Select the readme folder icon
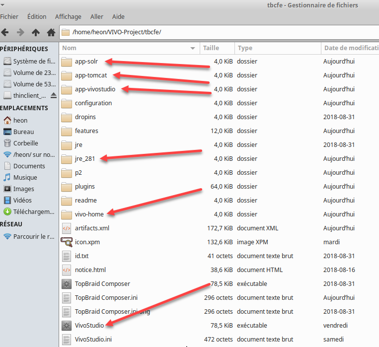This screenshot has width=379, height=347. (x=67, y=201)
